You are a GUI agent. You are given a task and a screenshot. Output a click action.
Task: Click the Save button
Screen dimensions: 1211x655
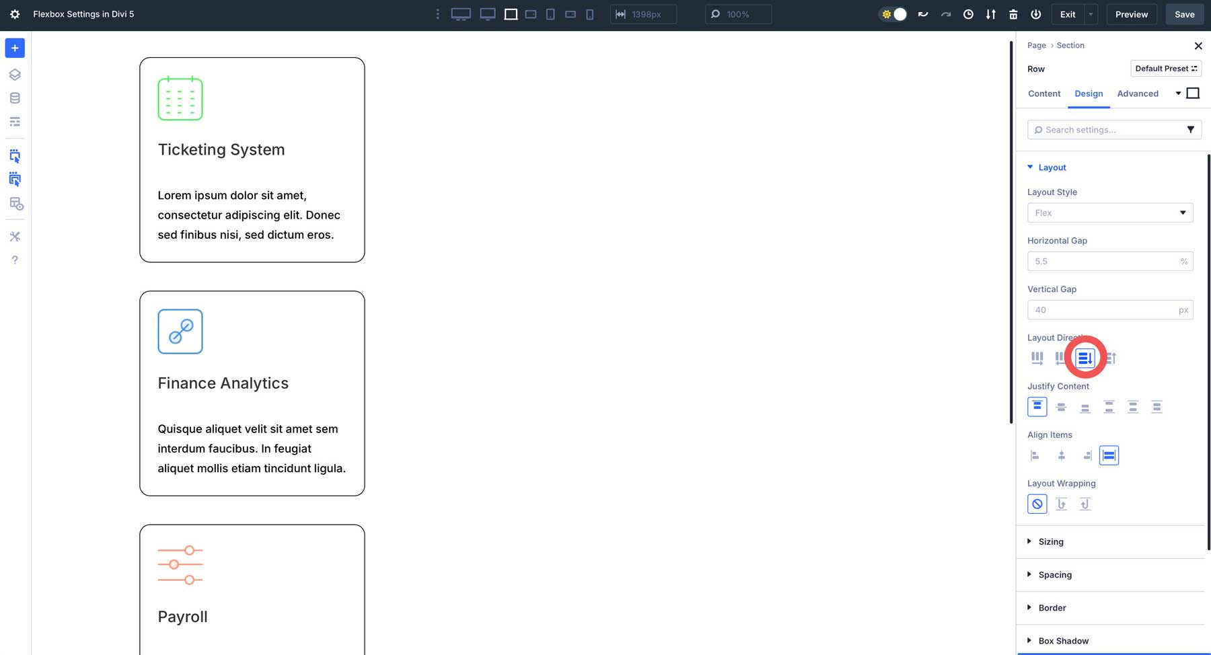tap(1184, 13)
